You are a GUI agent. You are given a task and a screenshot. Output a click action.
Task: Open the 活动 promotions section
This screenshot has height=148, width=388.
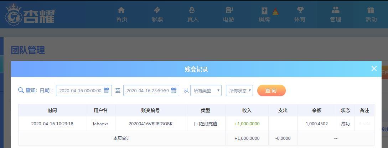pyautogui.click(x=371, y=19)
